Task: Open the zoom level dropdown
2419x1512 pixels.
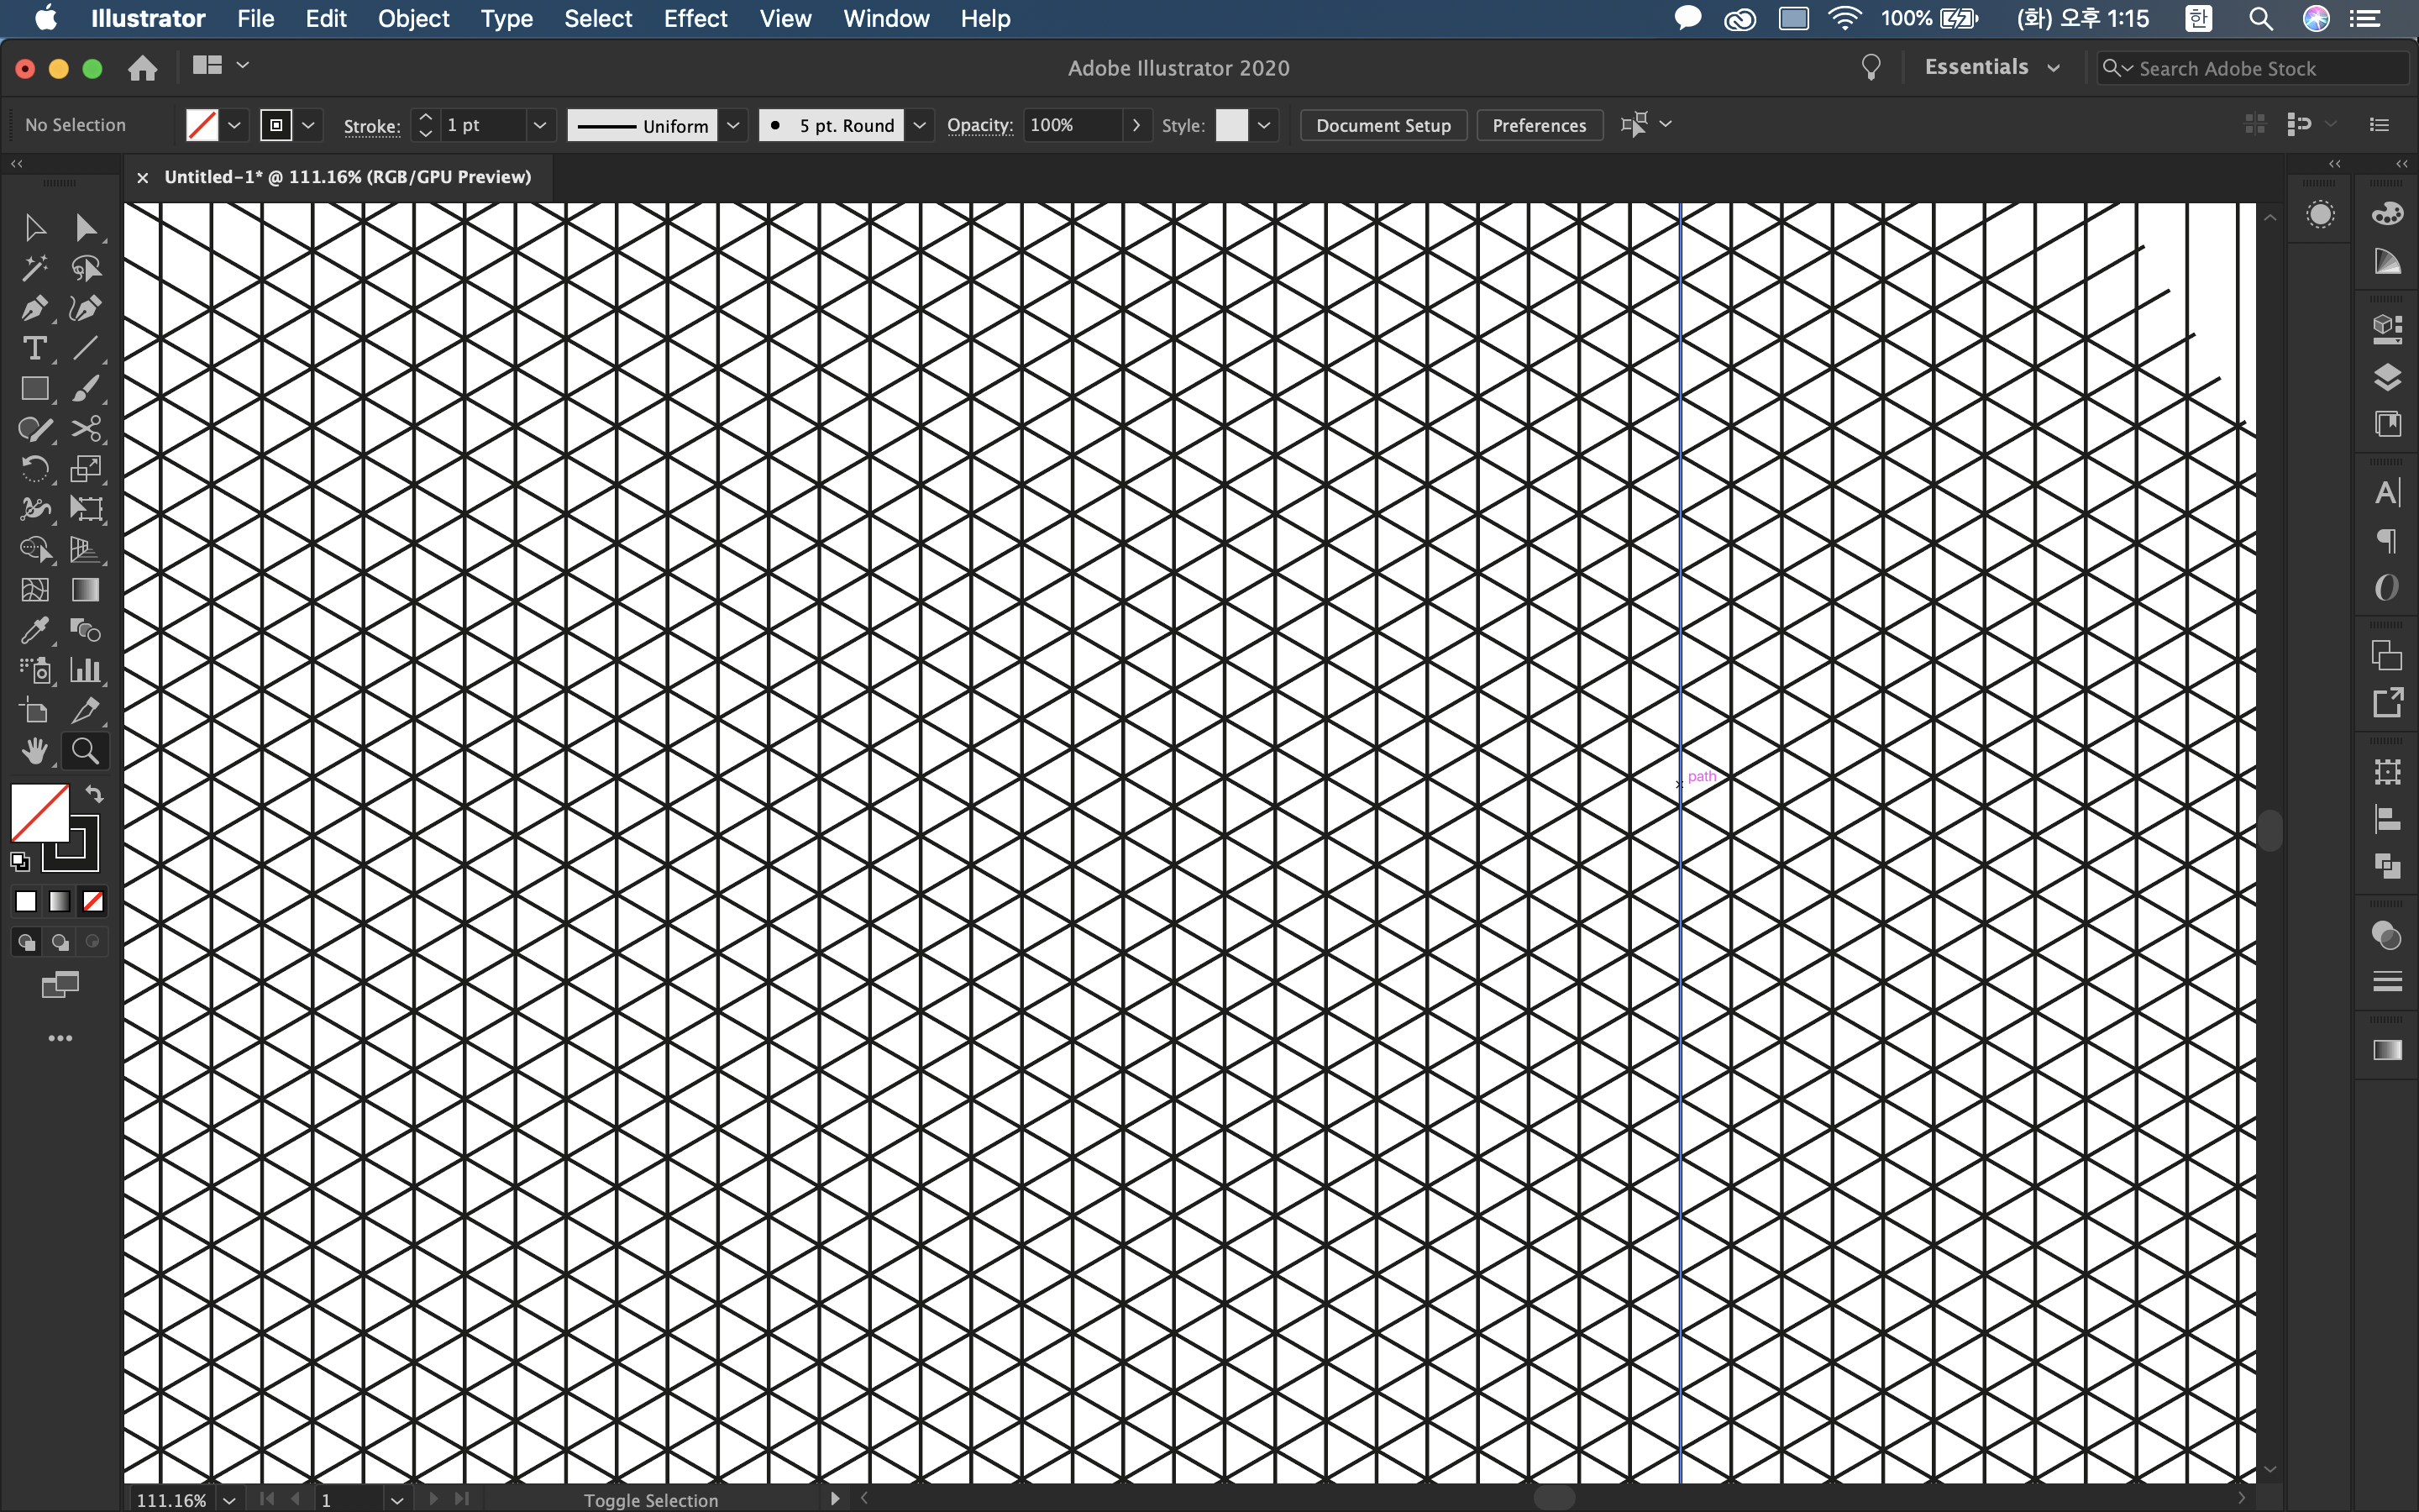Action: click(229, 1499)
